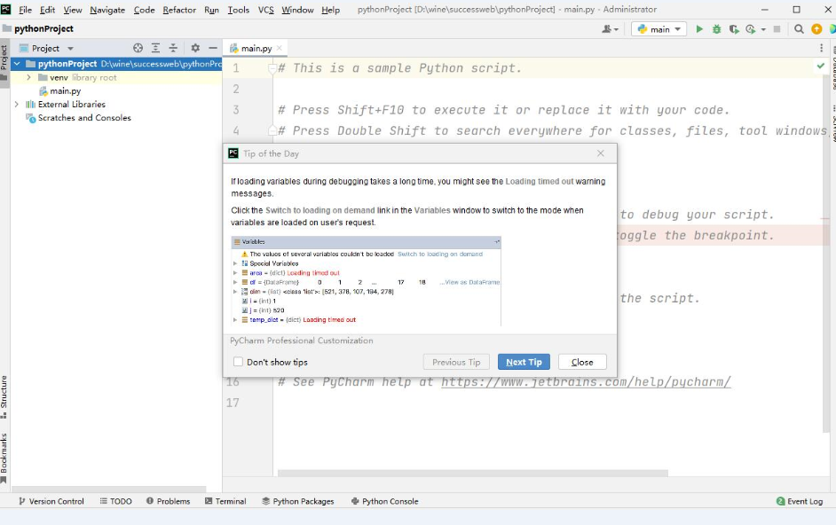The height and width of the screenshot is (525, 836).
Task: Open the Bookmarks tool window sidebar tab
Action: click(x=4, y=458)
